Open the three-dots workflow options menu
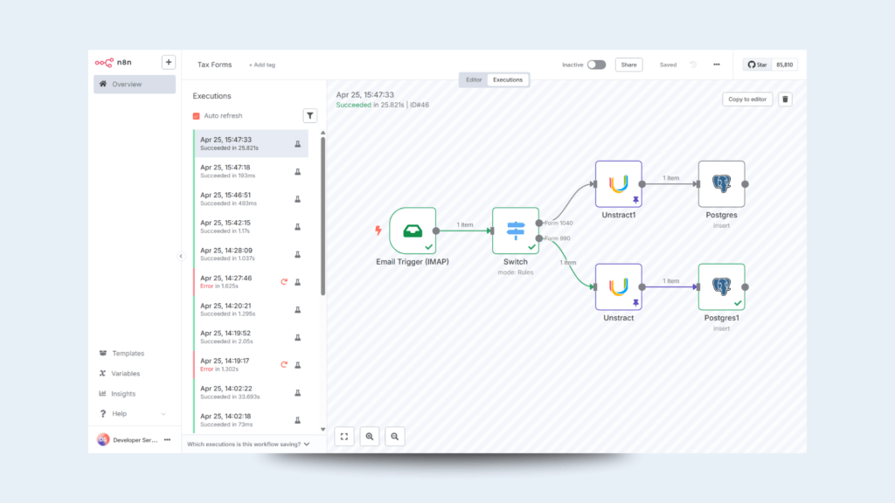 pos(717,65)
